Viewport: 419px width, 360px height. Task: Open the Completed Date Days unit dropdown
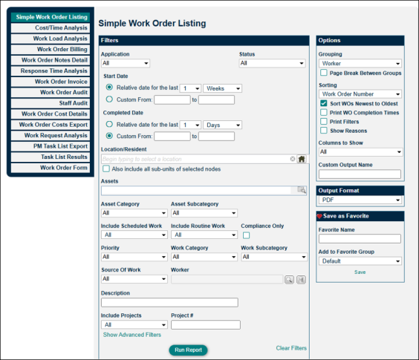pyautogui.click(x=222, y=125)
